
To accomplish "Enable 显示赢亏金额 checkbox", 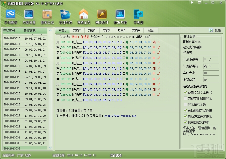I will tap(185, 104).
